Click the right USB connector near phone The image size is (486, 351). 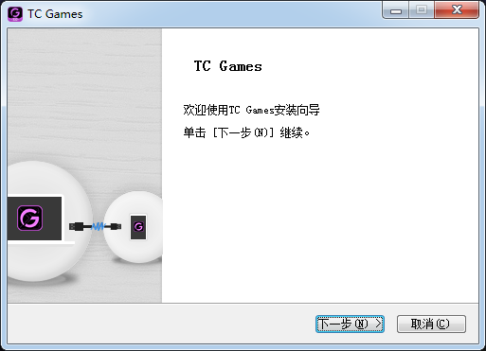pos(116,226)
